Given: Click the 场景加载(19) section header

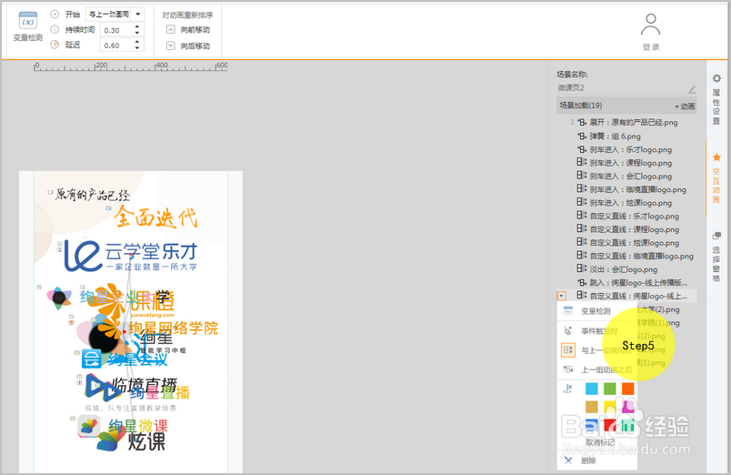Looking at the screenshot, I should click(626, 106).
